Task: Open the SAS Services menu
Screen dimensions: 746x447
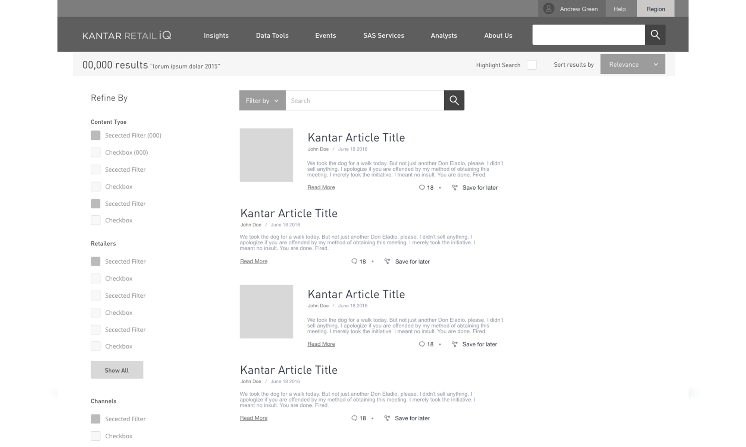Action: click(384, 35)
